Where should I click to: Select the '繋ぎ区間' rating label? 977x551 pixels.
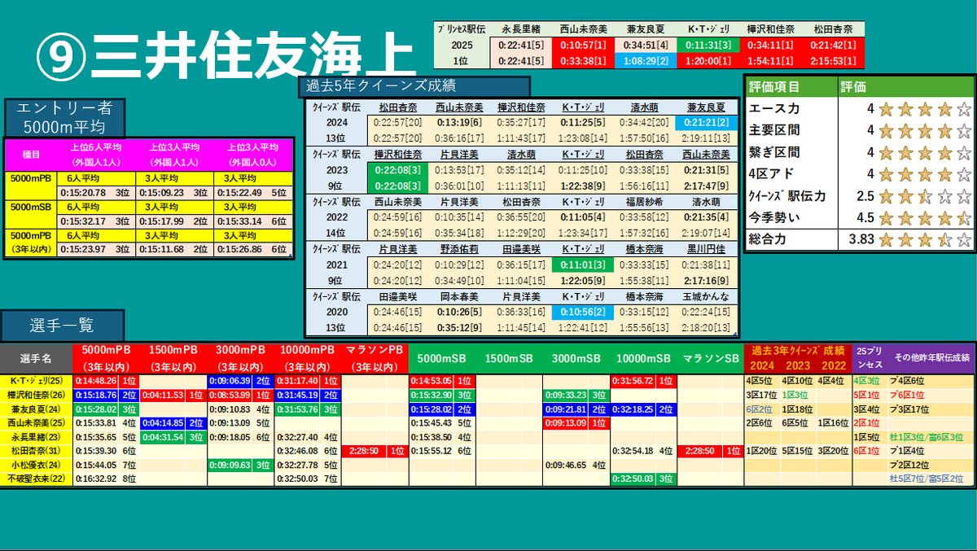pos(773,152)
